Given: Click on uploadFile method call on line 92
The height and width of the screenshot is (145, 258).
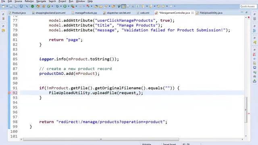Looking at the screenshot, I should pyautogui.click(x=104, y=93).
